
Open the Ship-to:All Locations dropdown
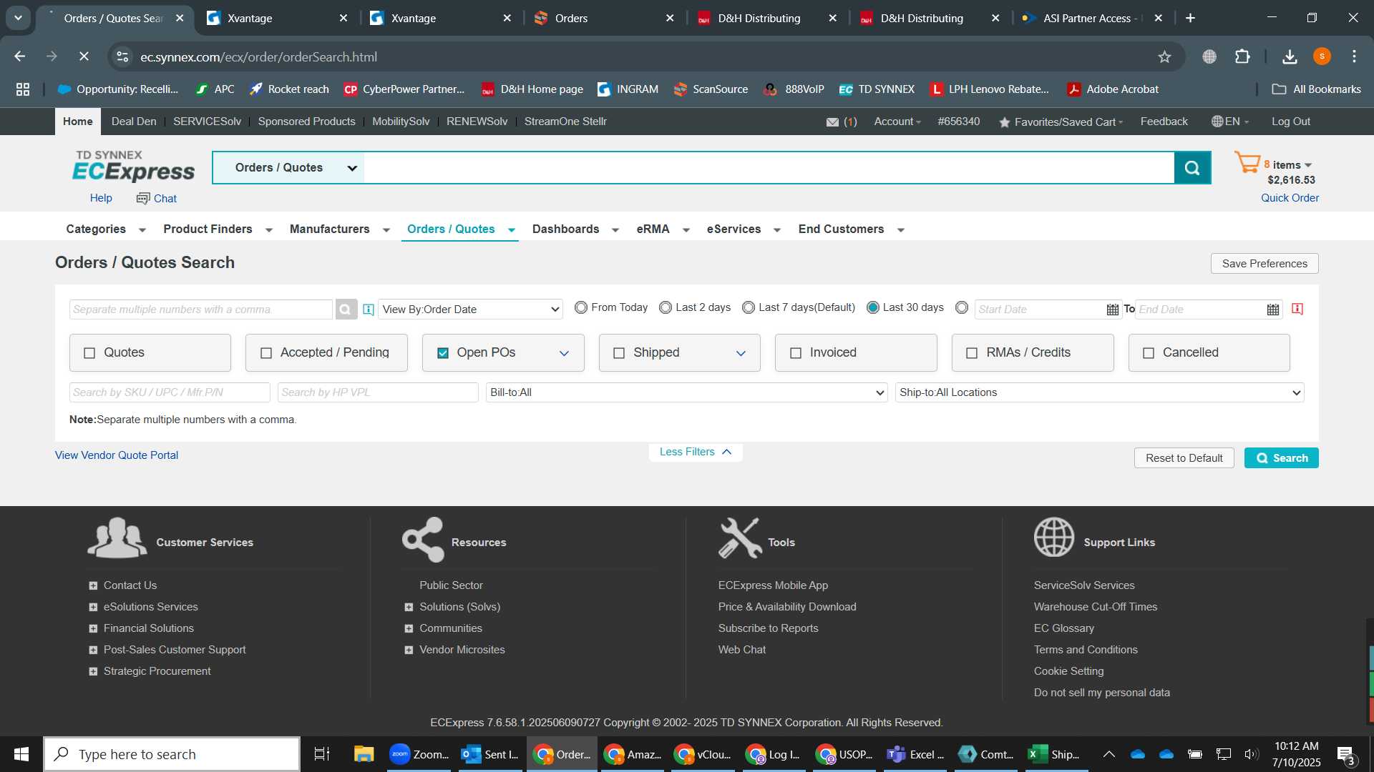coord(1099,392)
